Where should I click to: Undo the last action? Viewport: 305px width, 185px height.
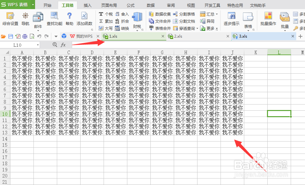(x=39, y=36)
